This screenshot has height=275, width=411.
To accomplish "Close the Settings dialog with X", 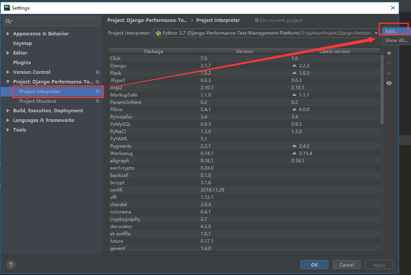I will [x=393, y=8].
